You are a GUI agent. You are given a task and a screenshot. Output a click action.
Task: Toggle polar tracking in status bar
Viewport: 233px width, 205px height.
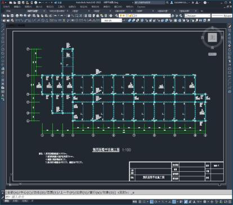pos(155,202)
